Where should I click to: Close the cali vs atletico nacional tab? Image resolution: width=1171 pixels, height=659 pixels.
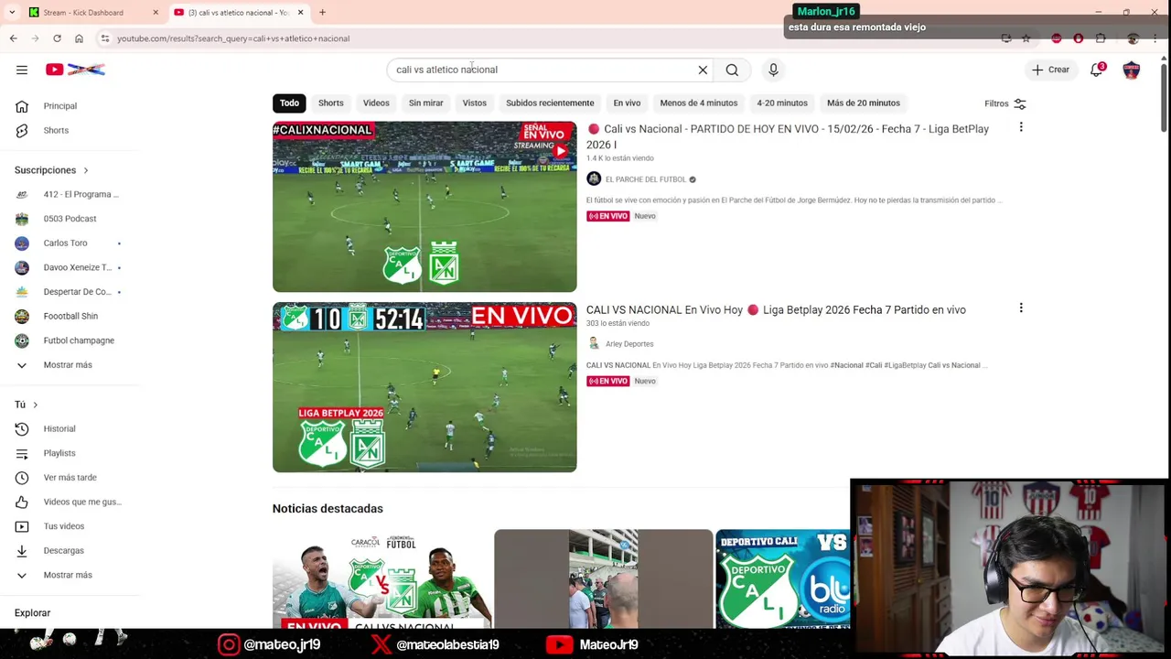pos(300,13)
